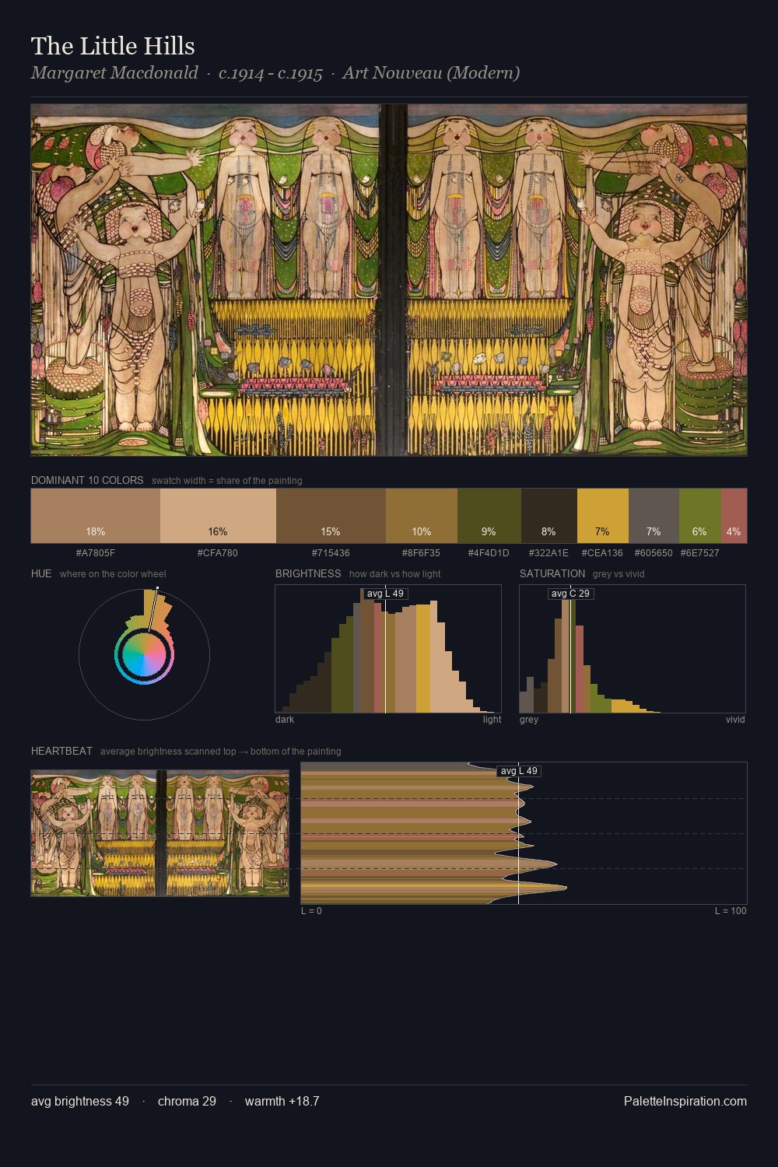Click the PaletteInspiration.com link
Viewport: 778px width, 1167px height.
coord(685,1101)
